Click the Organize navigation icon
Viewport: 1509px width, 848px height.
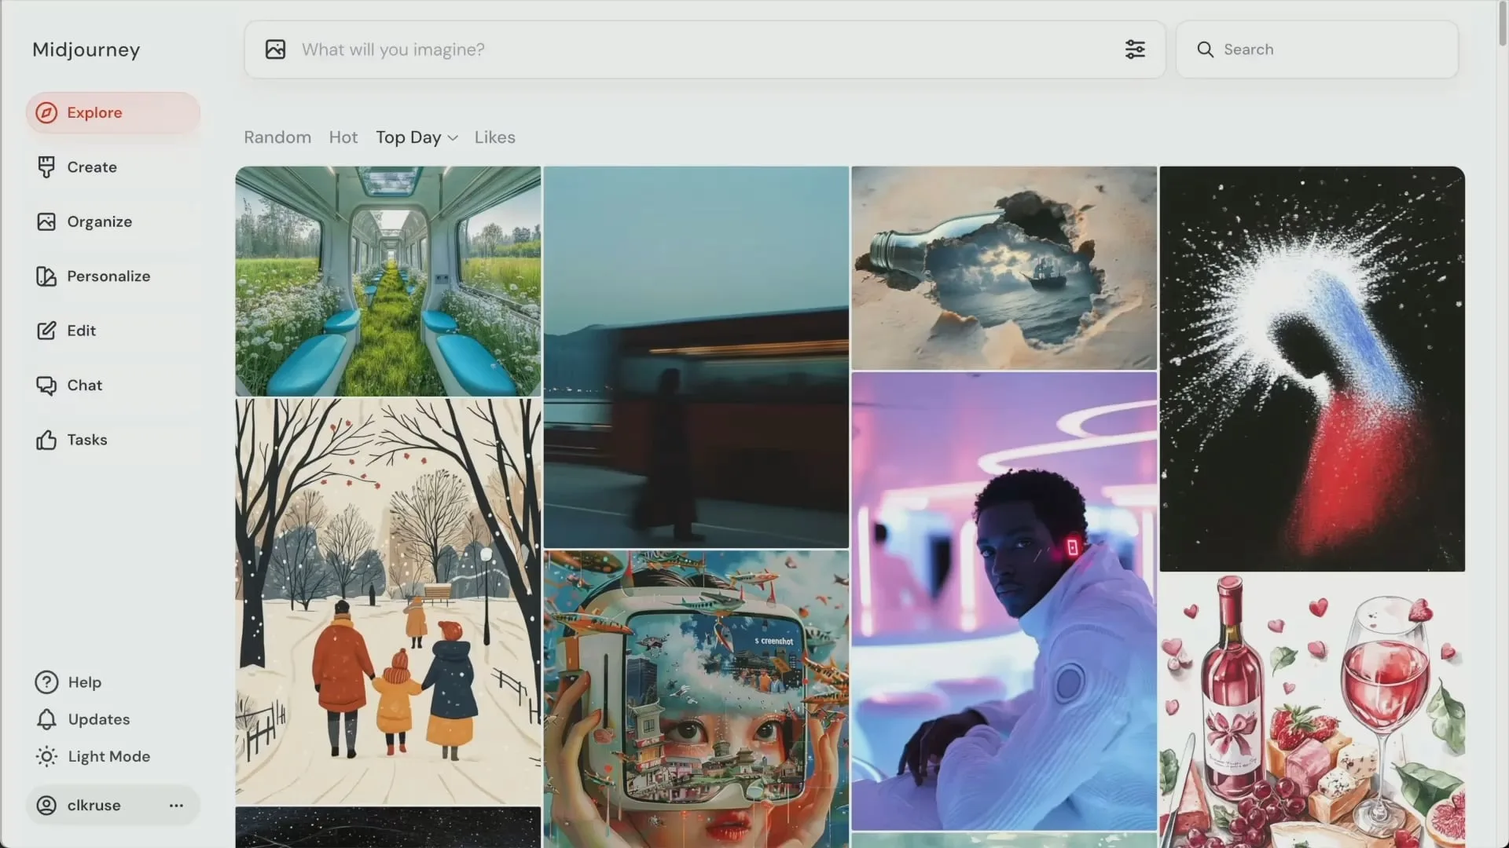[x=46, y=221]
